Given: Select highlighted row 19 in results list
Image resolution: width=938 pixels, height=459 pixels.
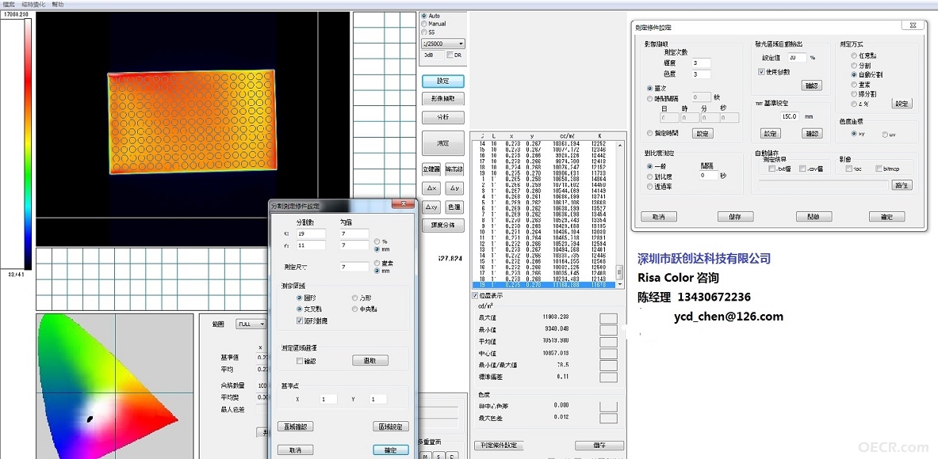Looking at the screenshot, I should [545, 286].
